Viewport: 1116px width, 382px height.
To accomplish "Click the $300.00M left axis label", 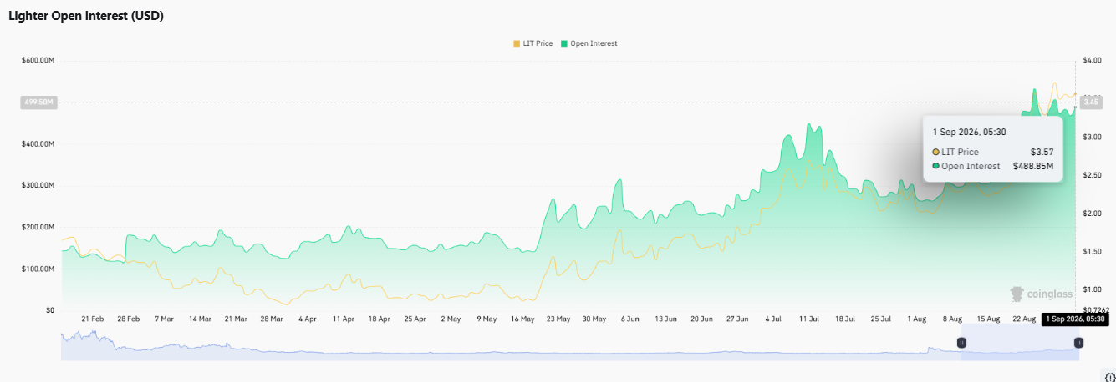I will [x=38, y=185].
